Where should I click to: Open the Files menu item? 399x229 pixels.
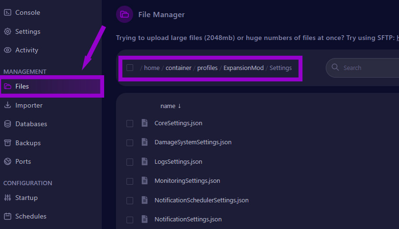[22, 87]
